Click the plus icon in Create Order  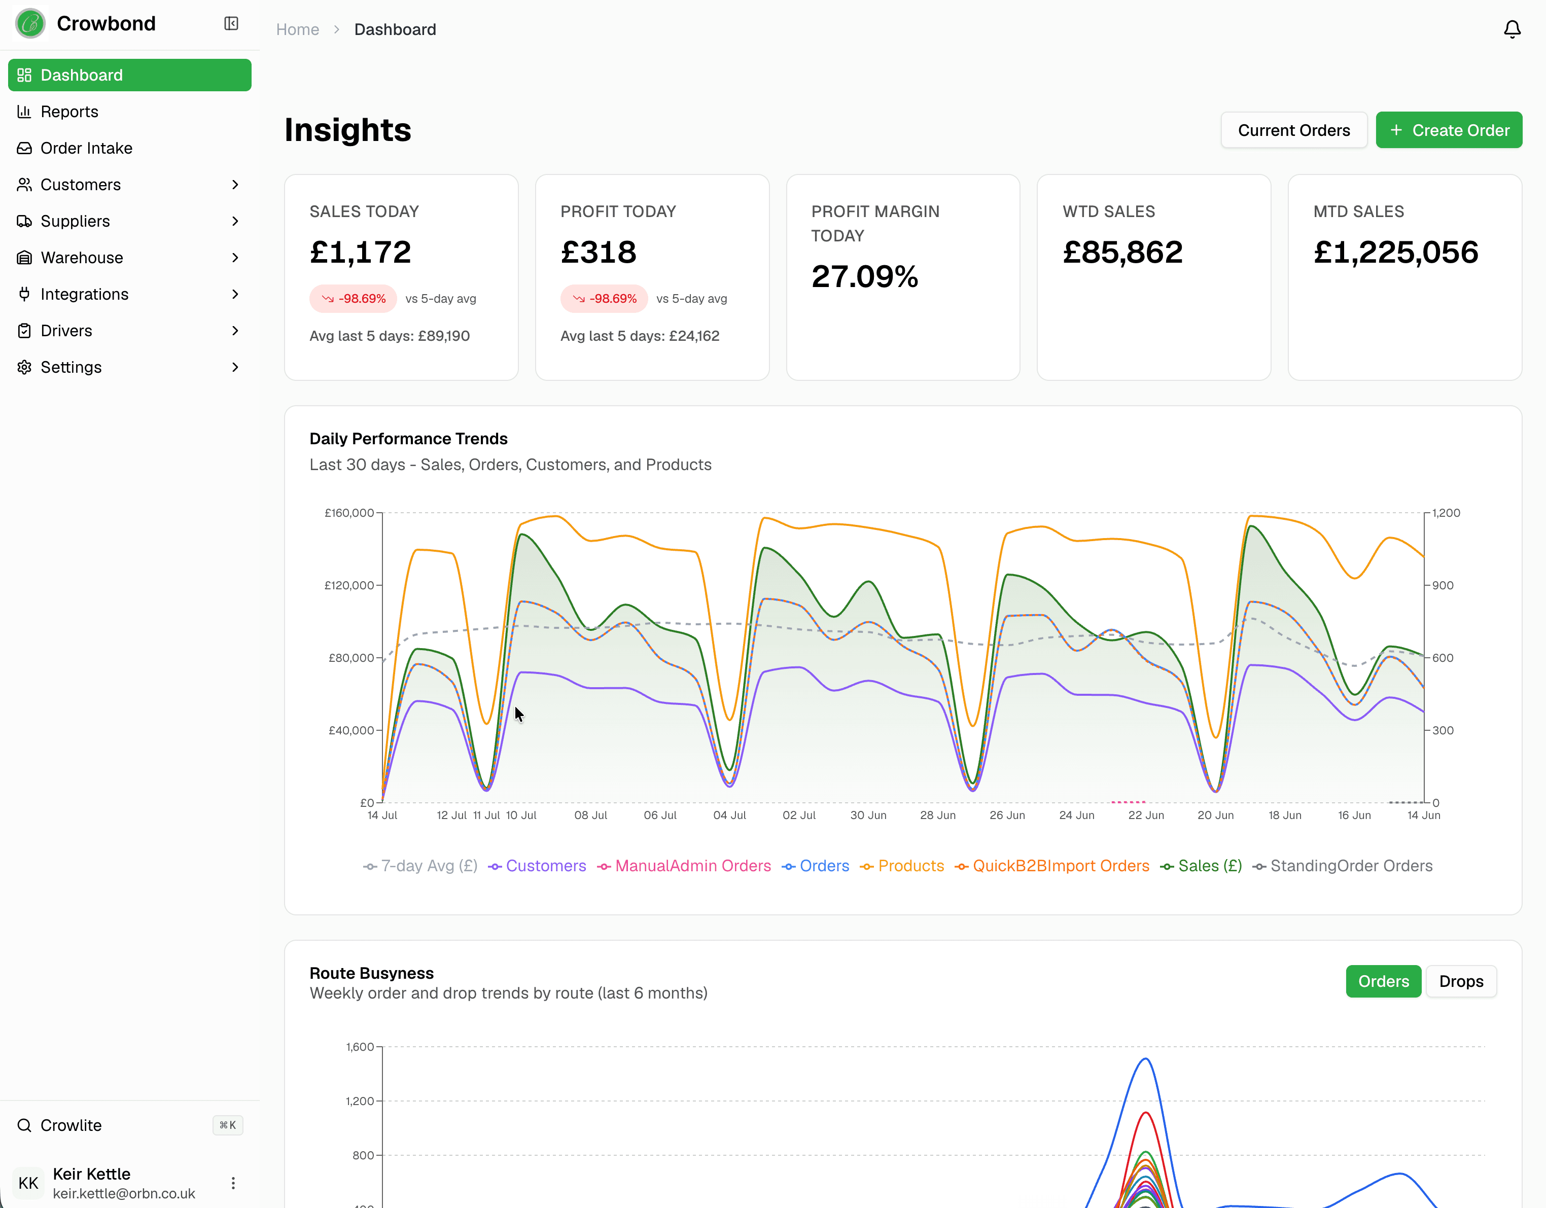(x=1396, y=130)
